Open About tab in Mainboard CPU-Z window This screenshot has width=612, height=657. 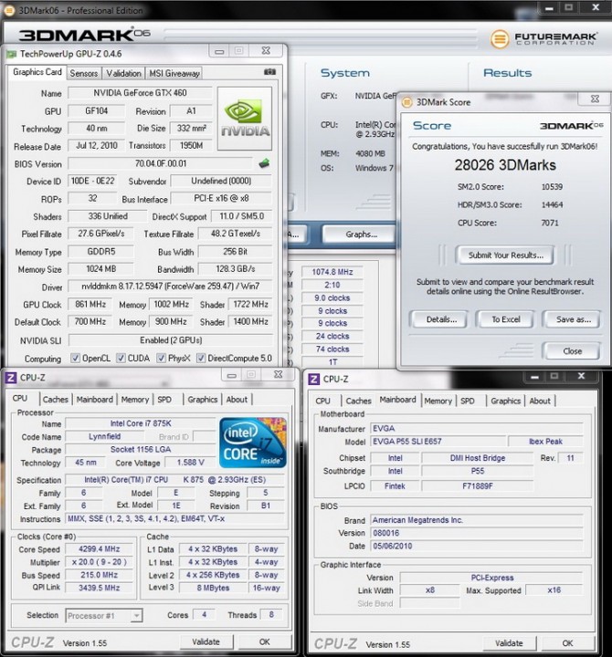tap(540, 401)
